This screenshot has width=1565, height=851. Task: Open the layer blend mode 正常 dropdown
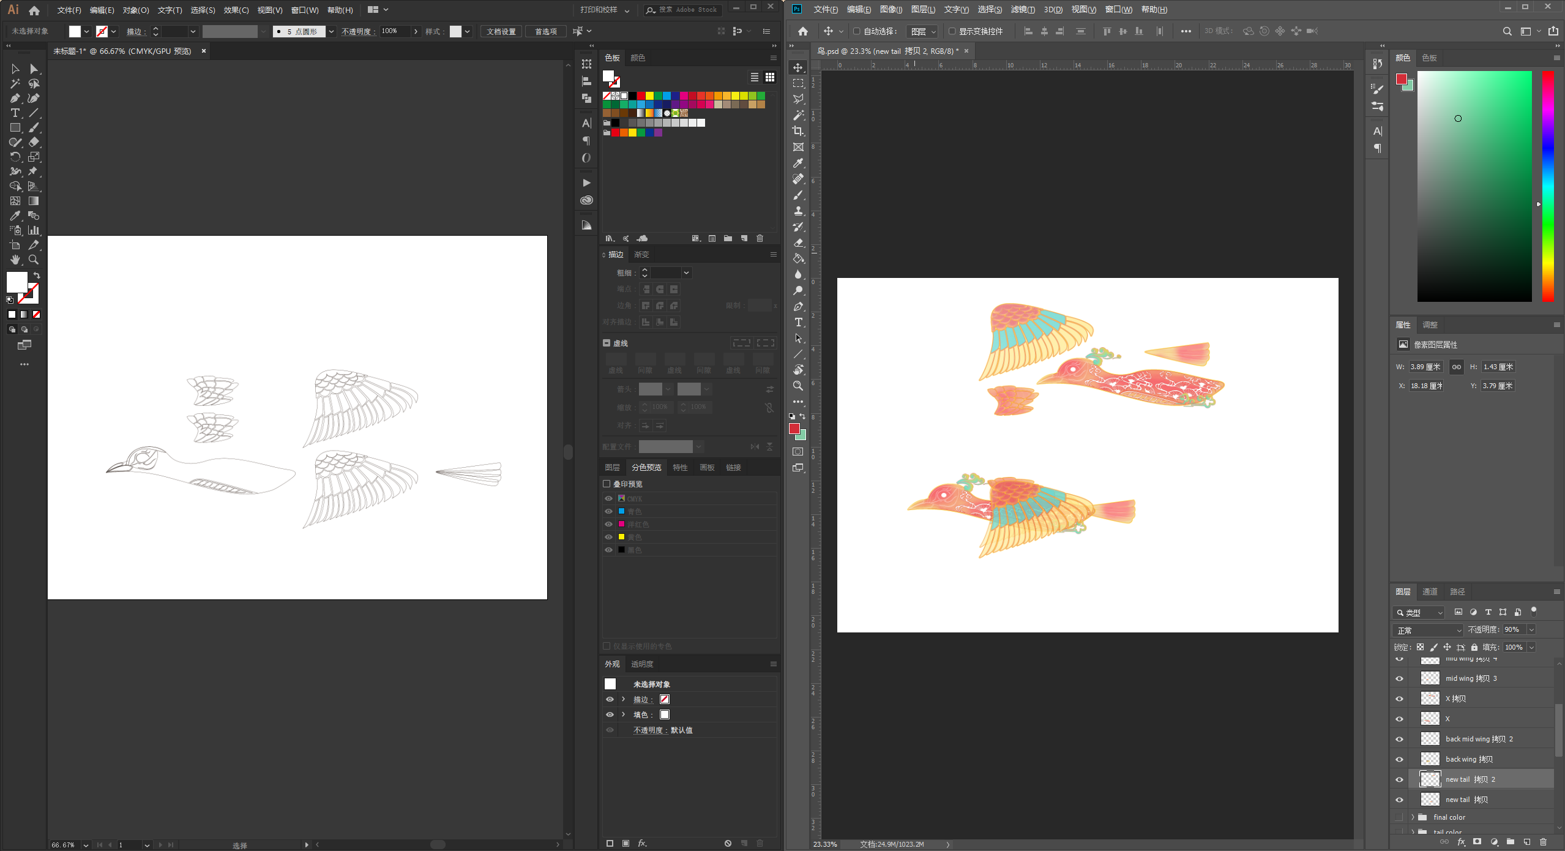(x=1428, y=630)
